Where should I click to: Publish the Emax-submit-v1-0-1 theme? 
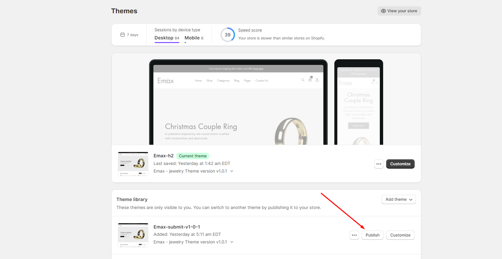(373, 235)
